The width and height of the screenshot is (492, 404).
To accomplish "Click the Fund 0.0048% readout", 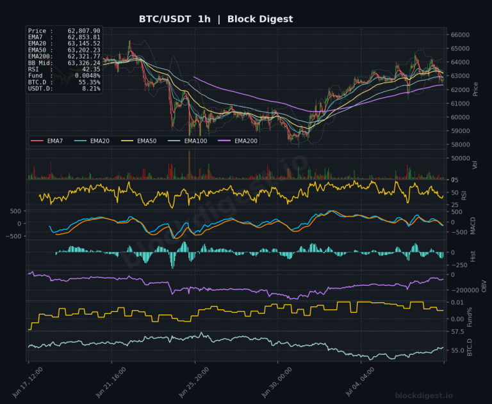I will pyautogui.click(x=64, y=76).
